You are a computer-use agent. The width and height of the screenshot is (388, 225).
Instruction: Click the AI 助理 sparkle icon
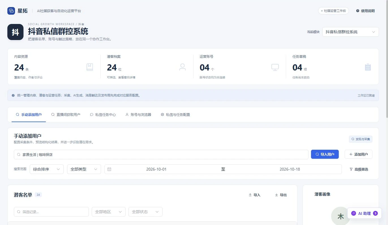tap(353, 213)
